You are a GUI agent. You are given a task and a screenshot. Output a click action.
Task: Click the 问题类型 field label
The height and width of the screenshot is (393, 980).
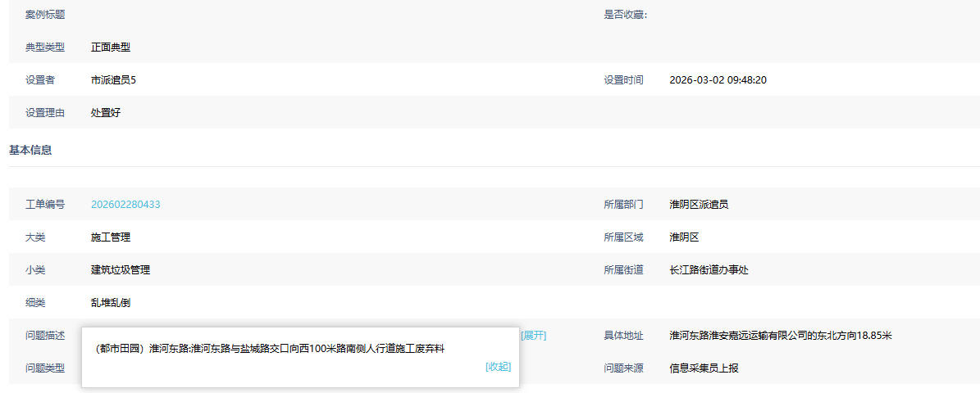[45, 368]
